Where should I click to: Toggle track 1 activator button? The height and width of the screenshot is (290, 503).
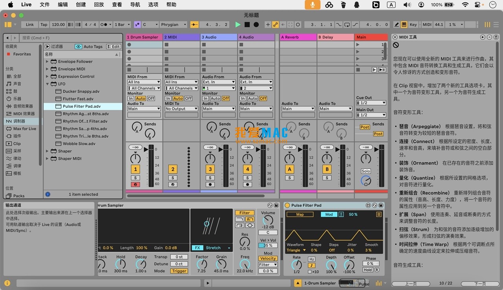[135, 169]
